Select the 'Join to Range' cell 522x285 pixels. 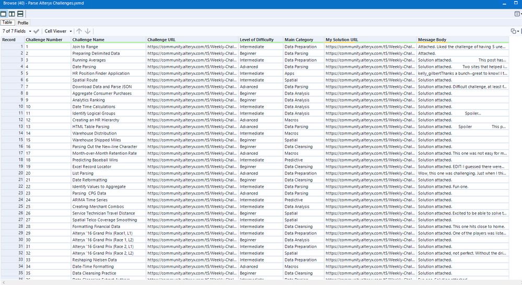109,47
